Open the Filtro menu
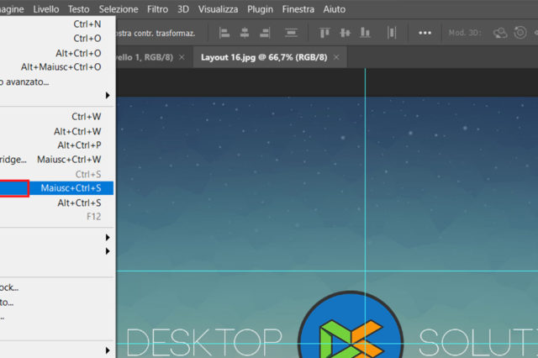538x358 pixels. 157,9
